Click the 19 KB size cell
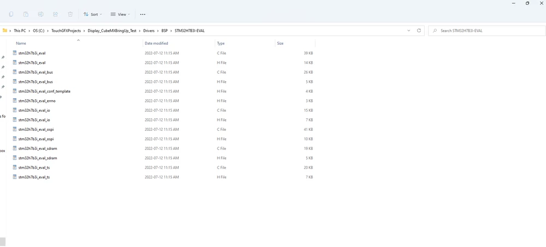 [308, 148]
